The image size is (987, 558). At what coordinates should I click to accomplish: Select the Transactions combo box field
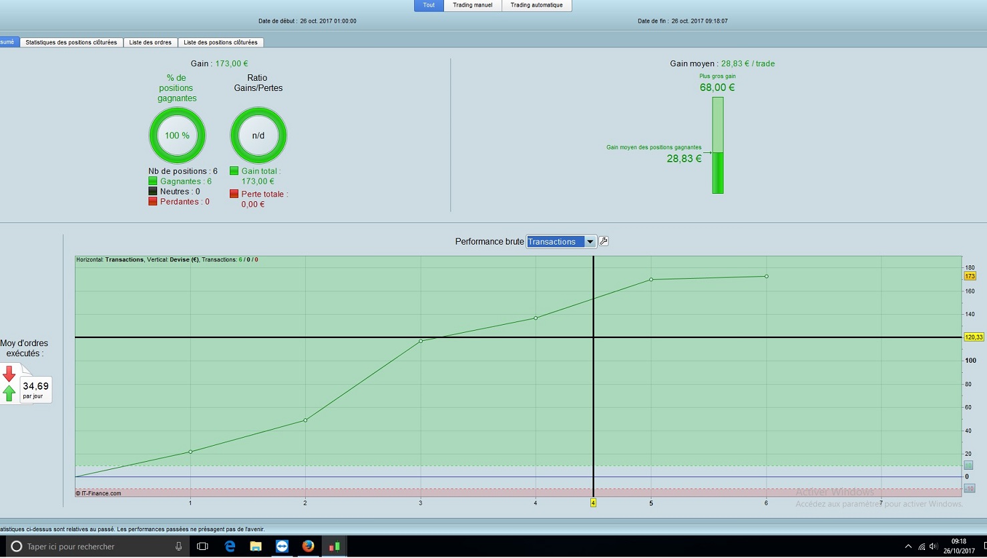click(561, 242)
